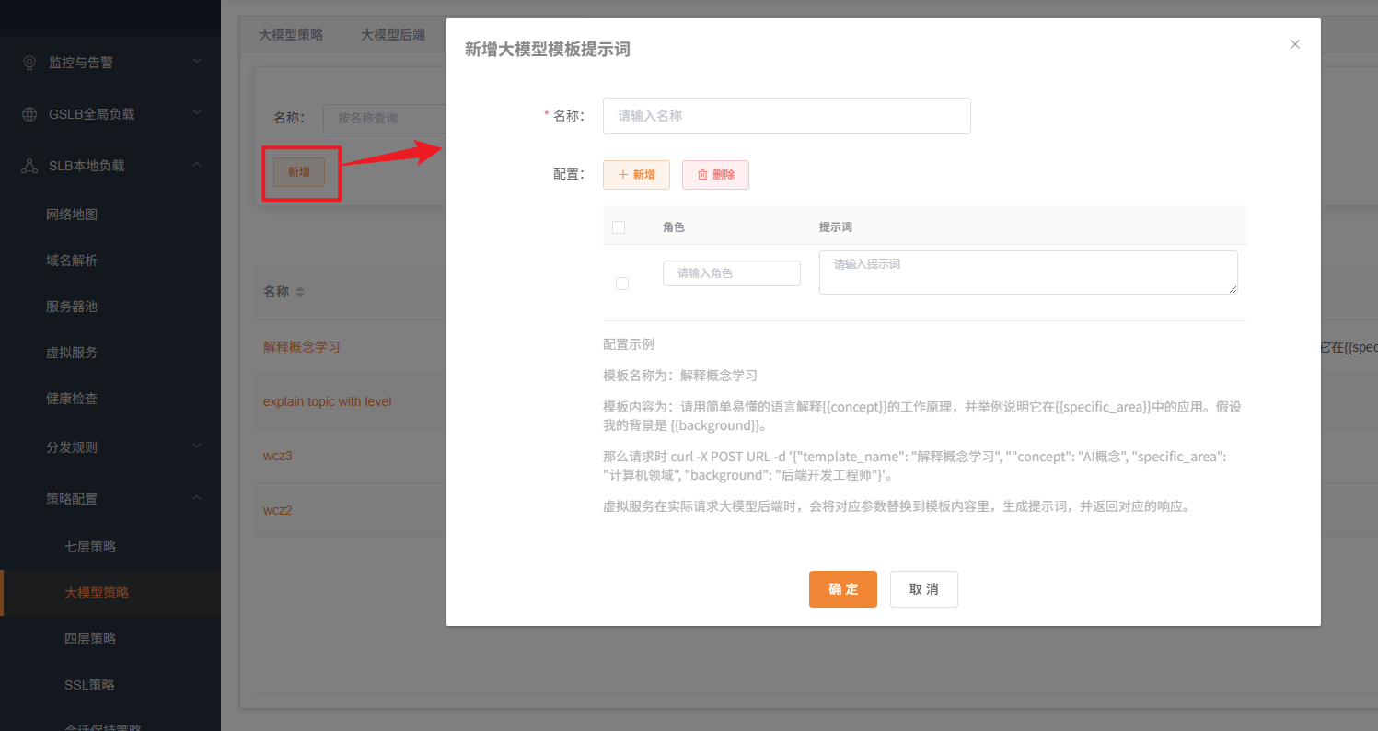
Task: Tick the select-all checkbox in table header
Action: click(x=619, y=227)
